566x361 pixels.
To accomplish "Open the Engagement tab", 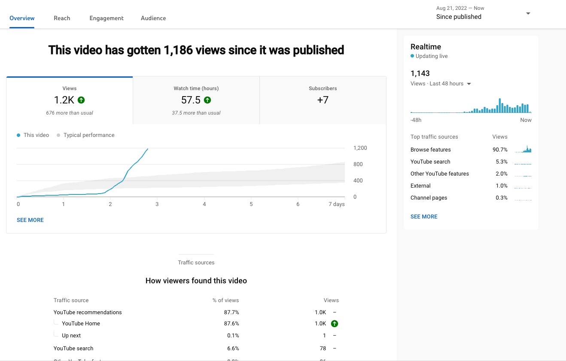I will [x=107, y=18].
